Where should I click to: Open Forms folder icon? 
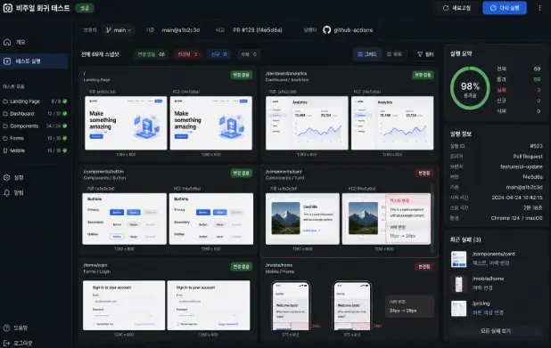(x=5, y=138)
